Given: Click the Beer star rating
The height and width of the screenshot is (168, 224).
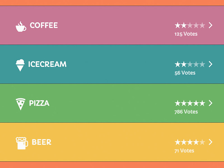Looking at the screenshot, I should point(190,142).
